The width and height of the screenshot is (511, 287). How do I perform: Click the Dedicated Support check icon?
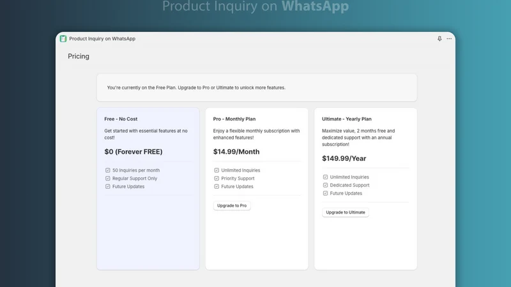coord(325,185)
